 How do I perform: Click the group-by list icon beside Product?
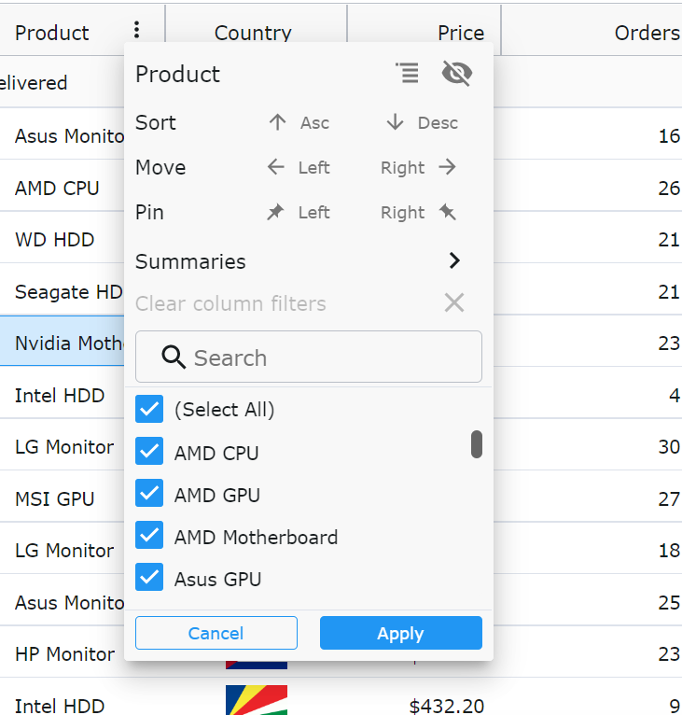tap(407, 73)
